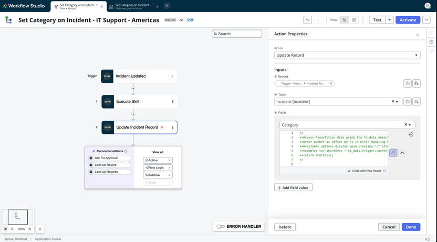Toggle the script editor button for Category
The height and width of the screenshot is (242, 437).
[393, 153]
